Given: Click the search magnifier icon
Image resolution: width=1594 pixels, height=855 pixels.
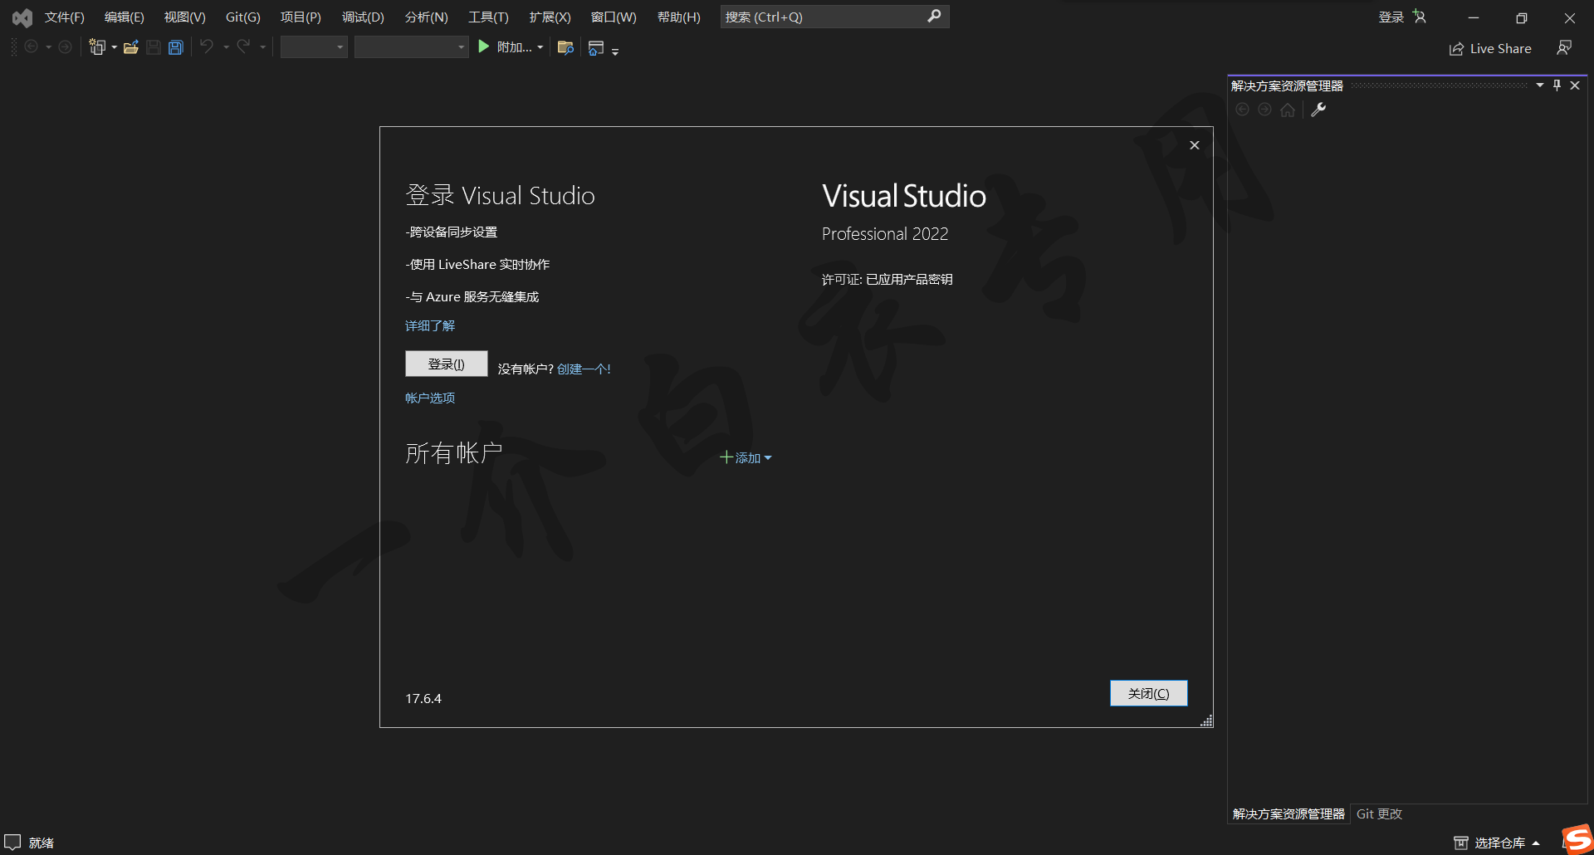Looking at the screenshot, I should click(x=934, y=16).
